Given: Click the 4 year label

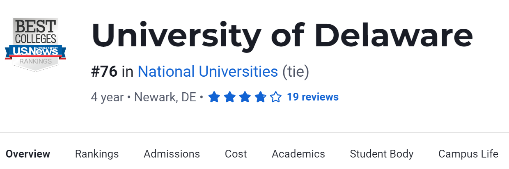Looking at the screenshot, I should click(107, 97).
